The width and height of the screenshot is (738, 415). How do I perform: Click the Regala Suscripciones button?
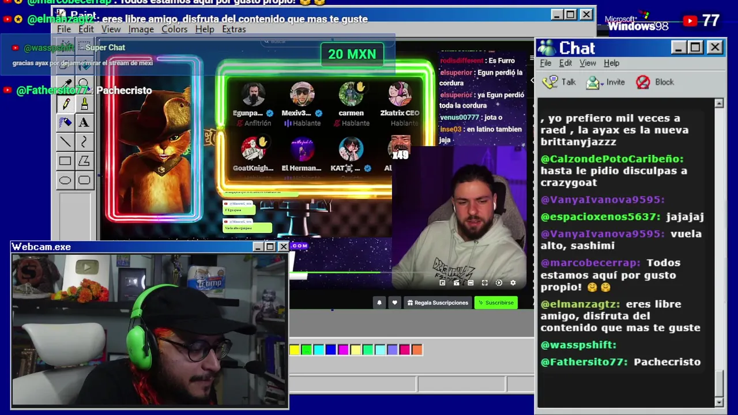tap(438, 303)
